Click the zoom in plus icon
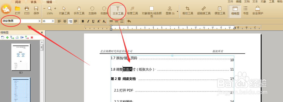The height and width of the screenshot is (102, 283). 55,8
